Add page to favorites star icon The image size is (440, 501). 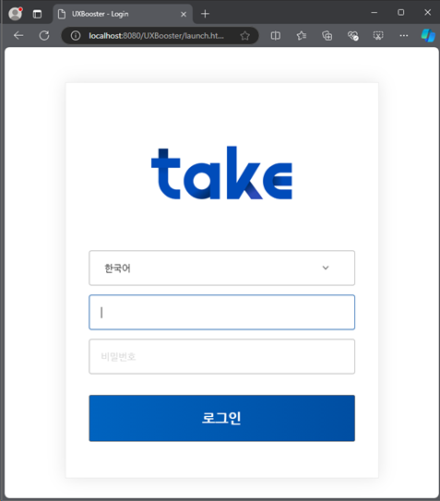244,35
